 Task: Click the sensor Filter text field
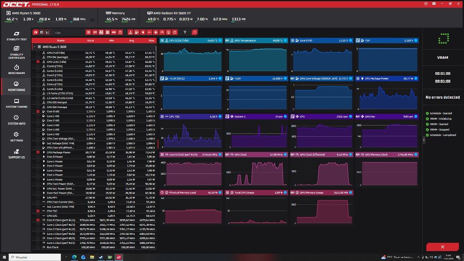tap(68, 32)
